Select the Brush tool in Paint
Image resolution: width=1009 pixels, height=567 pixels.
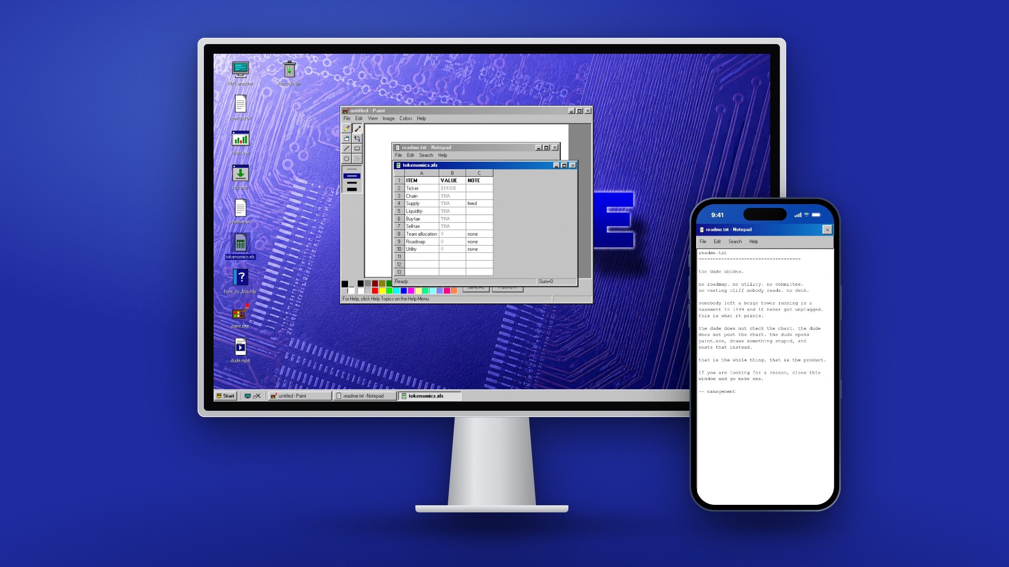point(358,128)
